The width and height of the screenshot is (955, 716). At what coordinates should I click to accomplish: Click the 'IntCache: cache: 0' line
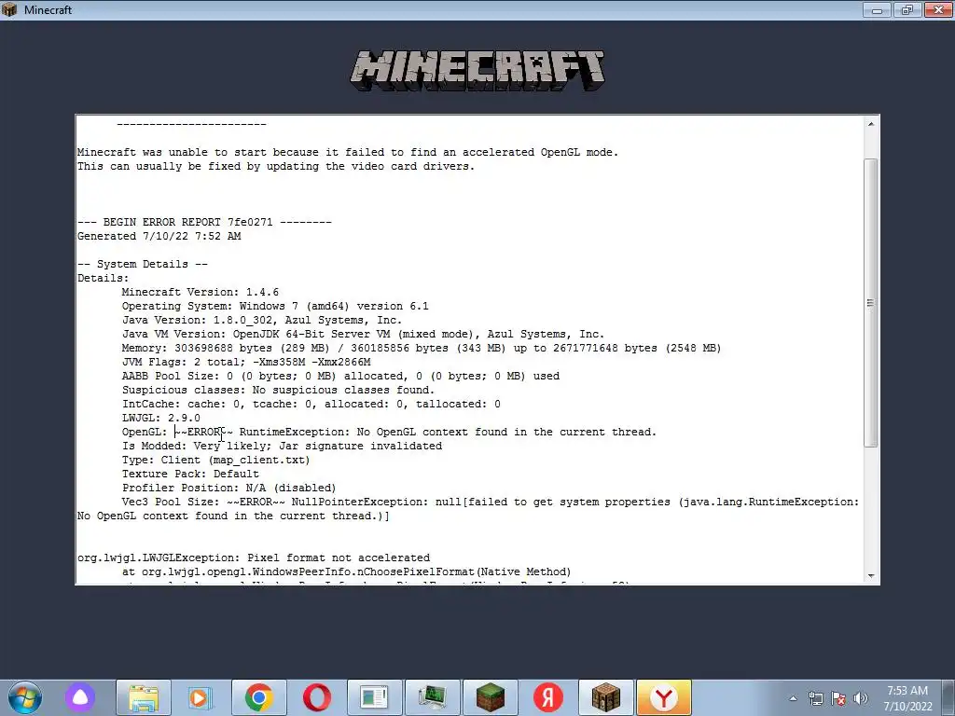pos(311,405)
